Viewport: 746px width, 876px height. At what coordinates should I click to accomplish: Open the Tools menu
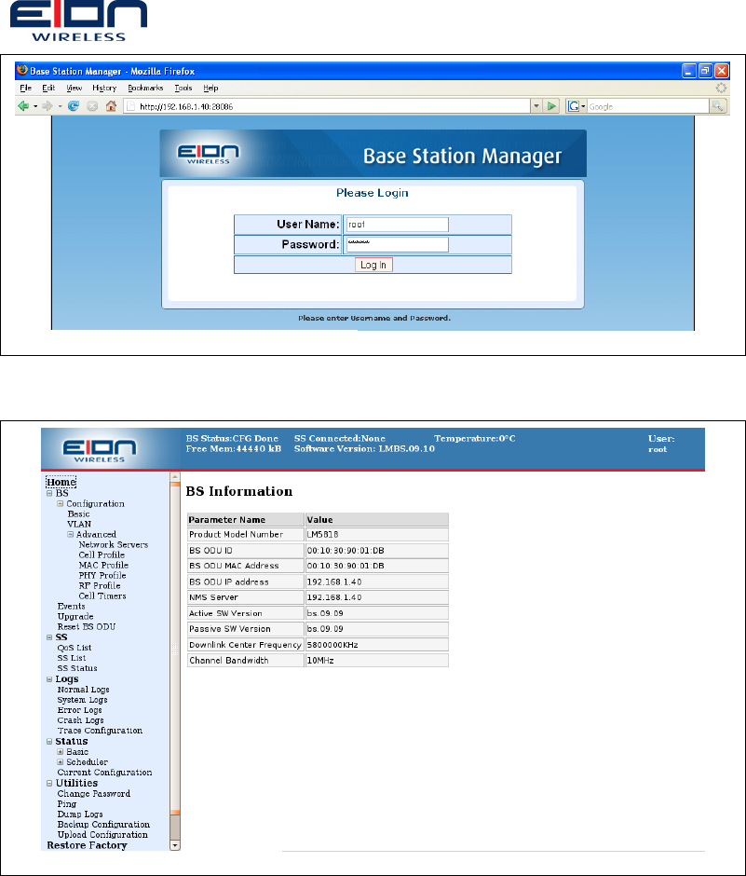point(183,88)
